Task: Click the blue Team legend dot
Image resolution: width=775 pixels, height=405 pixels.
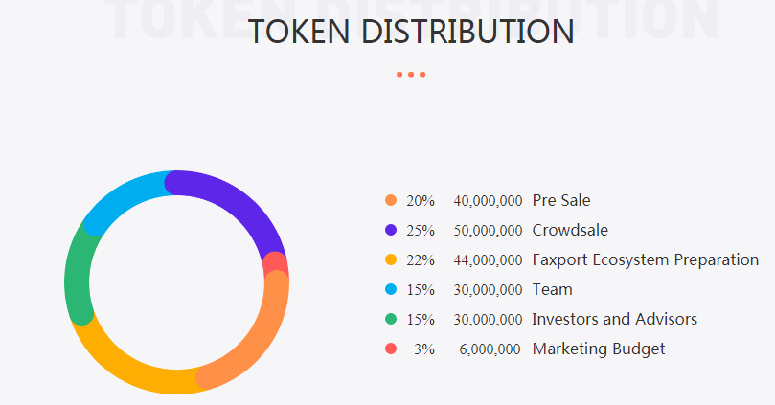Action: 391,289
